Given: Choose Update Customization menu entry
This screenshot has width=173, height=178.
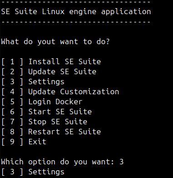Looking at the screenshot, I should [60, 92].
